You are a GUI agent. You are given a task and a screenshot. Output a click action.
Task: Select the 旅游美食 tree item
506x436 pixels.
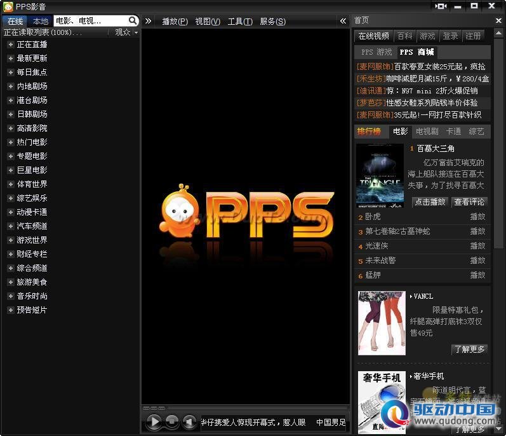[x=32, y=282]
